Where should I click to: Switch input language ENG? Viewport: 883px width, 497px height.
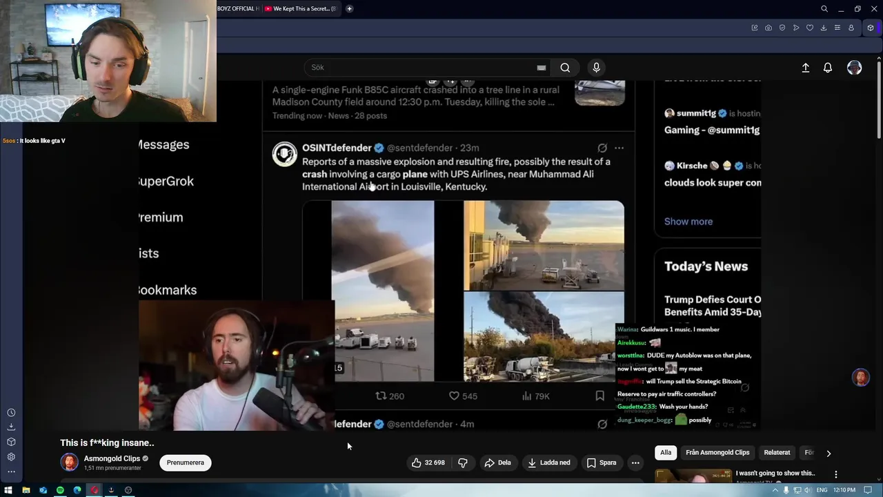822,490
